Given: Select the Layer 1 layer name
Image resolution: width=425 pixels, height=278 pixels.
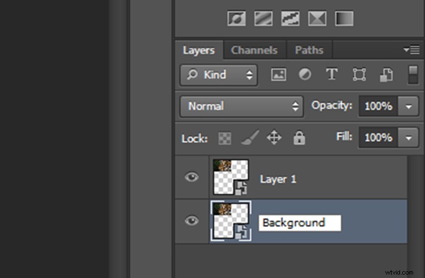Looking at the screenshot, I should 278,179.
